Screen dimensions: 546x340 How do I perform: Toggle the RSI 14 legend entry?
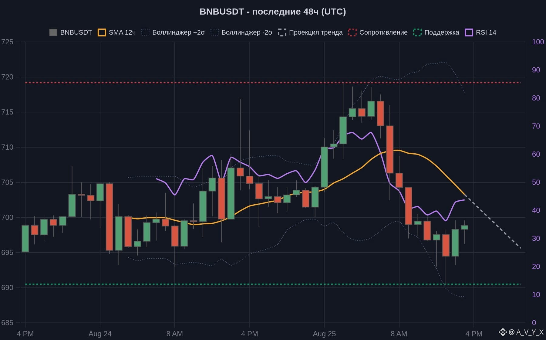480,32
